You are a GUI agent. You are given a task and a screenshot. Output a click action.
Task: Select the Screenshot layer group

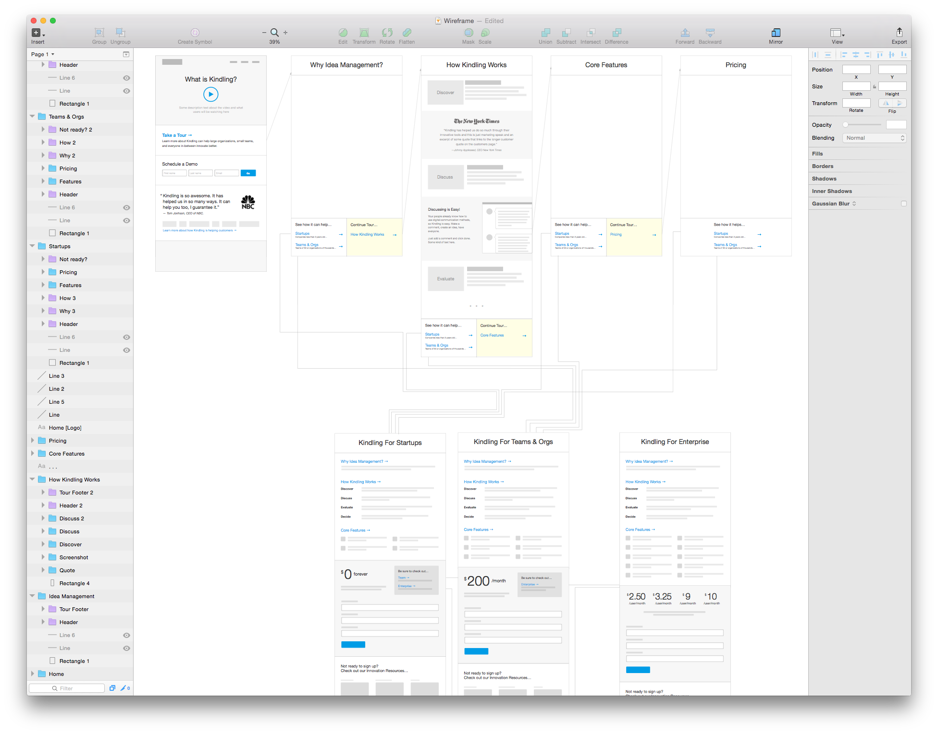click(74, 557)
